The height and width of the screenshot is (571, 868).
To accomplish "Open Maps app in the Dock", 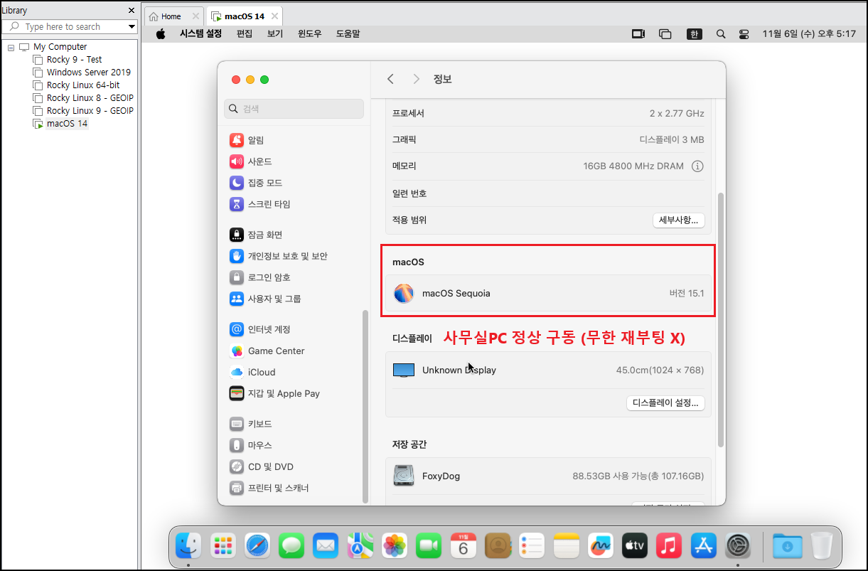I will coord(360,545).
